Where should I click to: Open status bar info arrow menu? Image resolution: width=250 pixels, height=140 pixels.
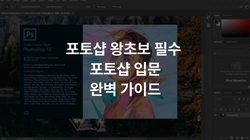pyautogui.click(x=43, y=139)
